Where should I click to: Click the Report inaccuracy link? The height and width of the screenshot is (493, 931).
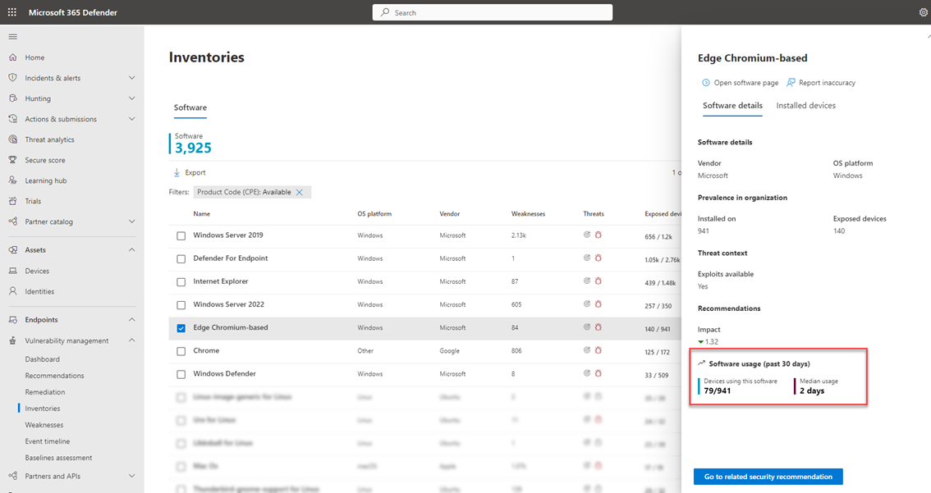click(827, 83)
